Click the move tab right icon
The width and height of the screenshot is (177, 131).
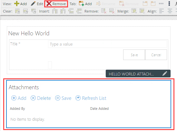click(x=153, y=4)
